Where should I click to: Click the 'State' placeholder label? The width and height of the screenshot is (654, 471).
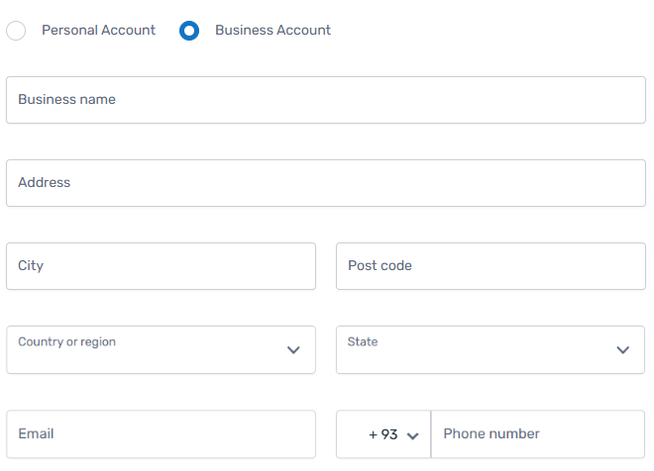coord(363,342)
